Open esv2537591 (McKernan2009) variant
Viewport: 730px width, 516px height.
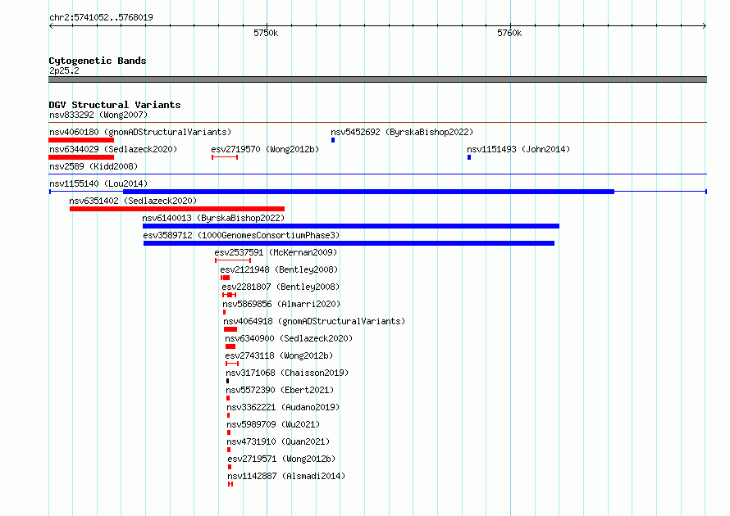(276, 252)
